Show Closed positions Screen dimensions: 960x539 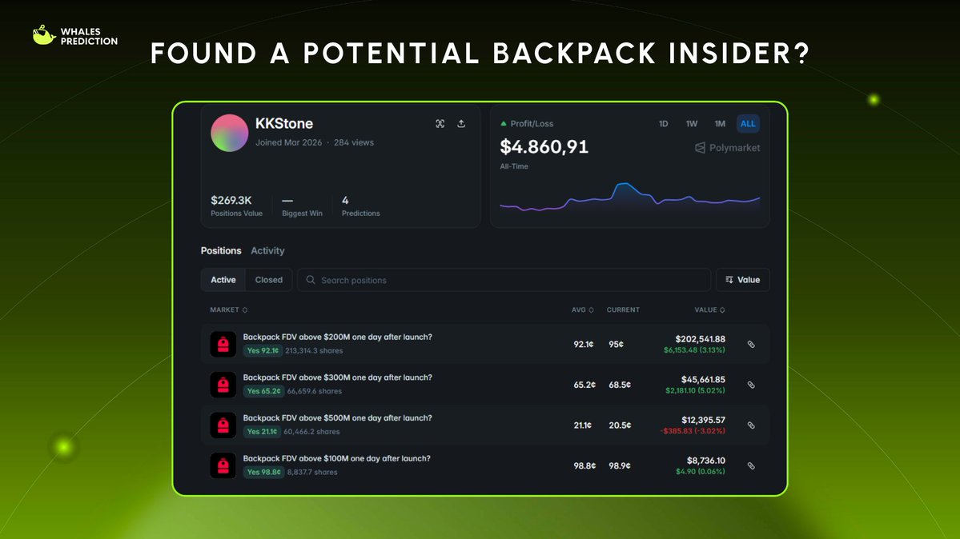click(269, 280)
